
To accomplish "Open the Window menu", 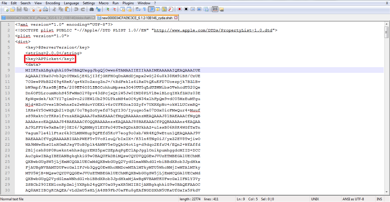I will point(144,3).
